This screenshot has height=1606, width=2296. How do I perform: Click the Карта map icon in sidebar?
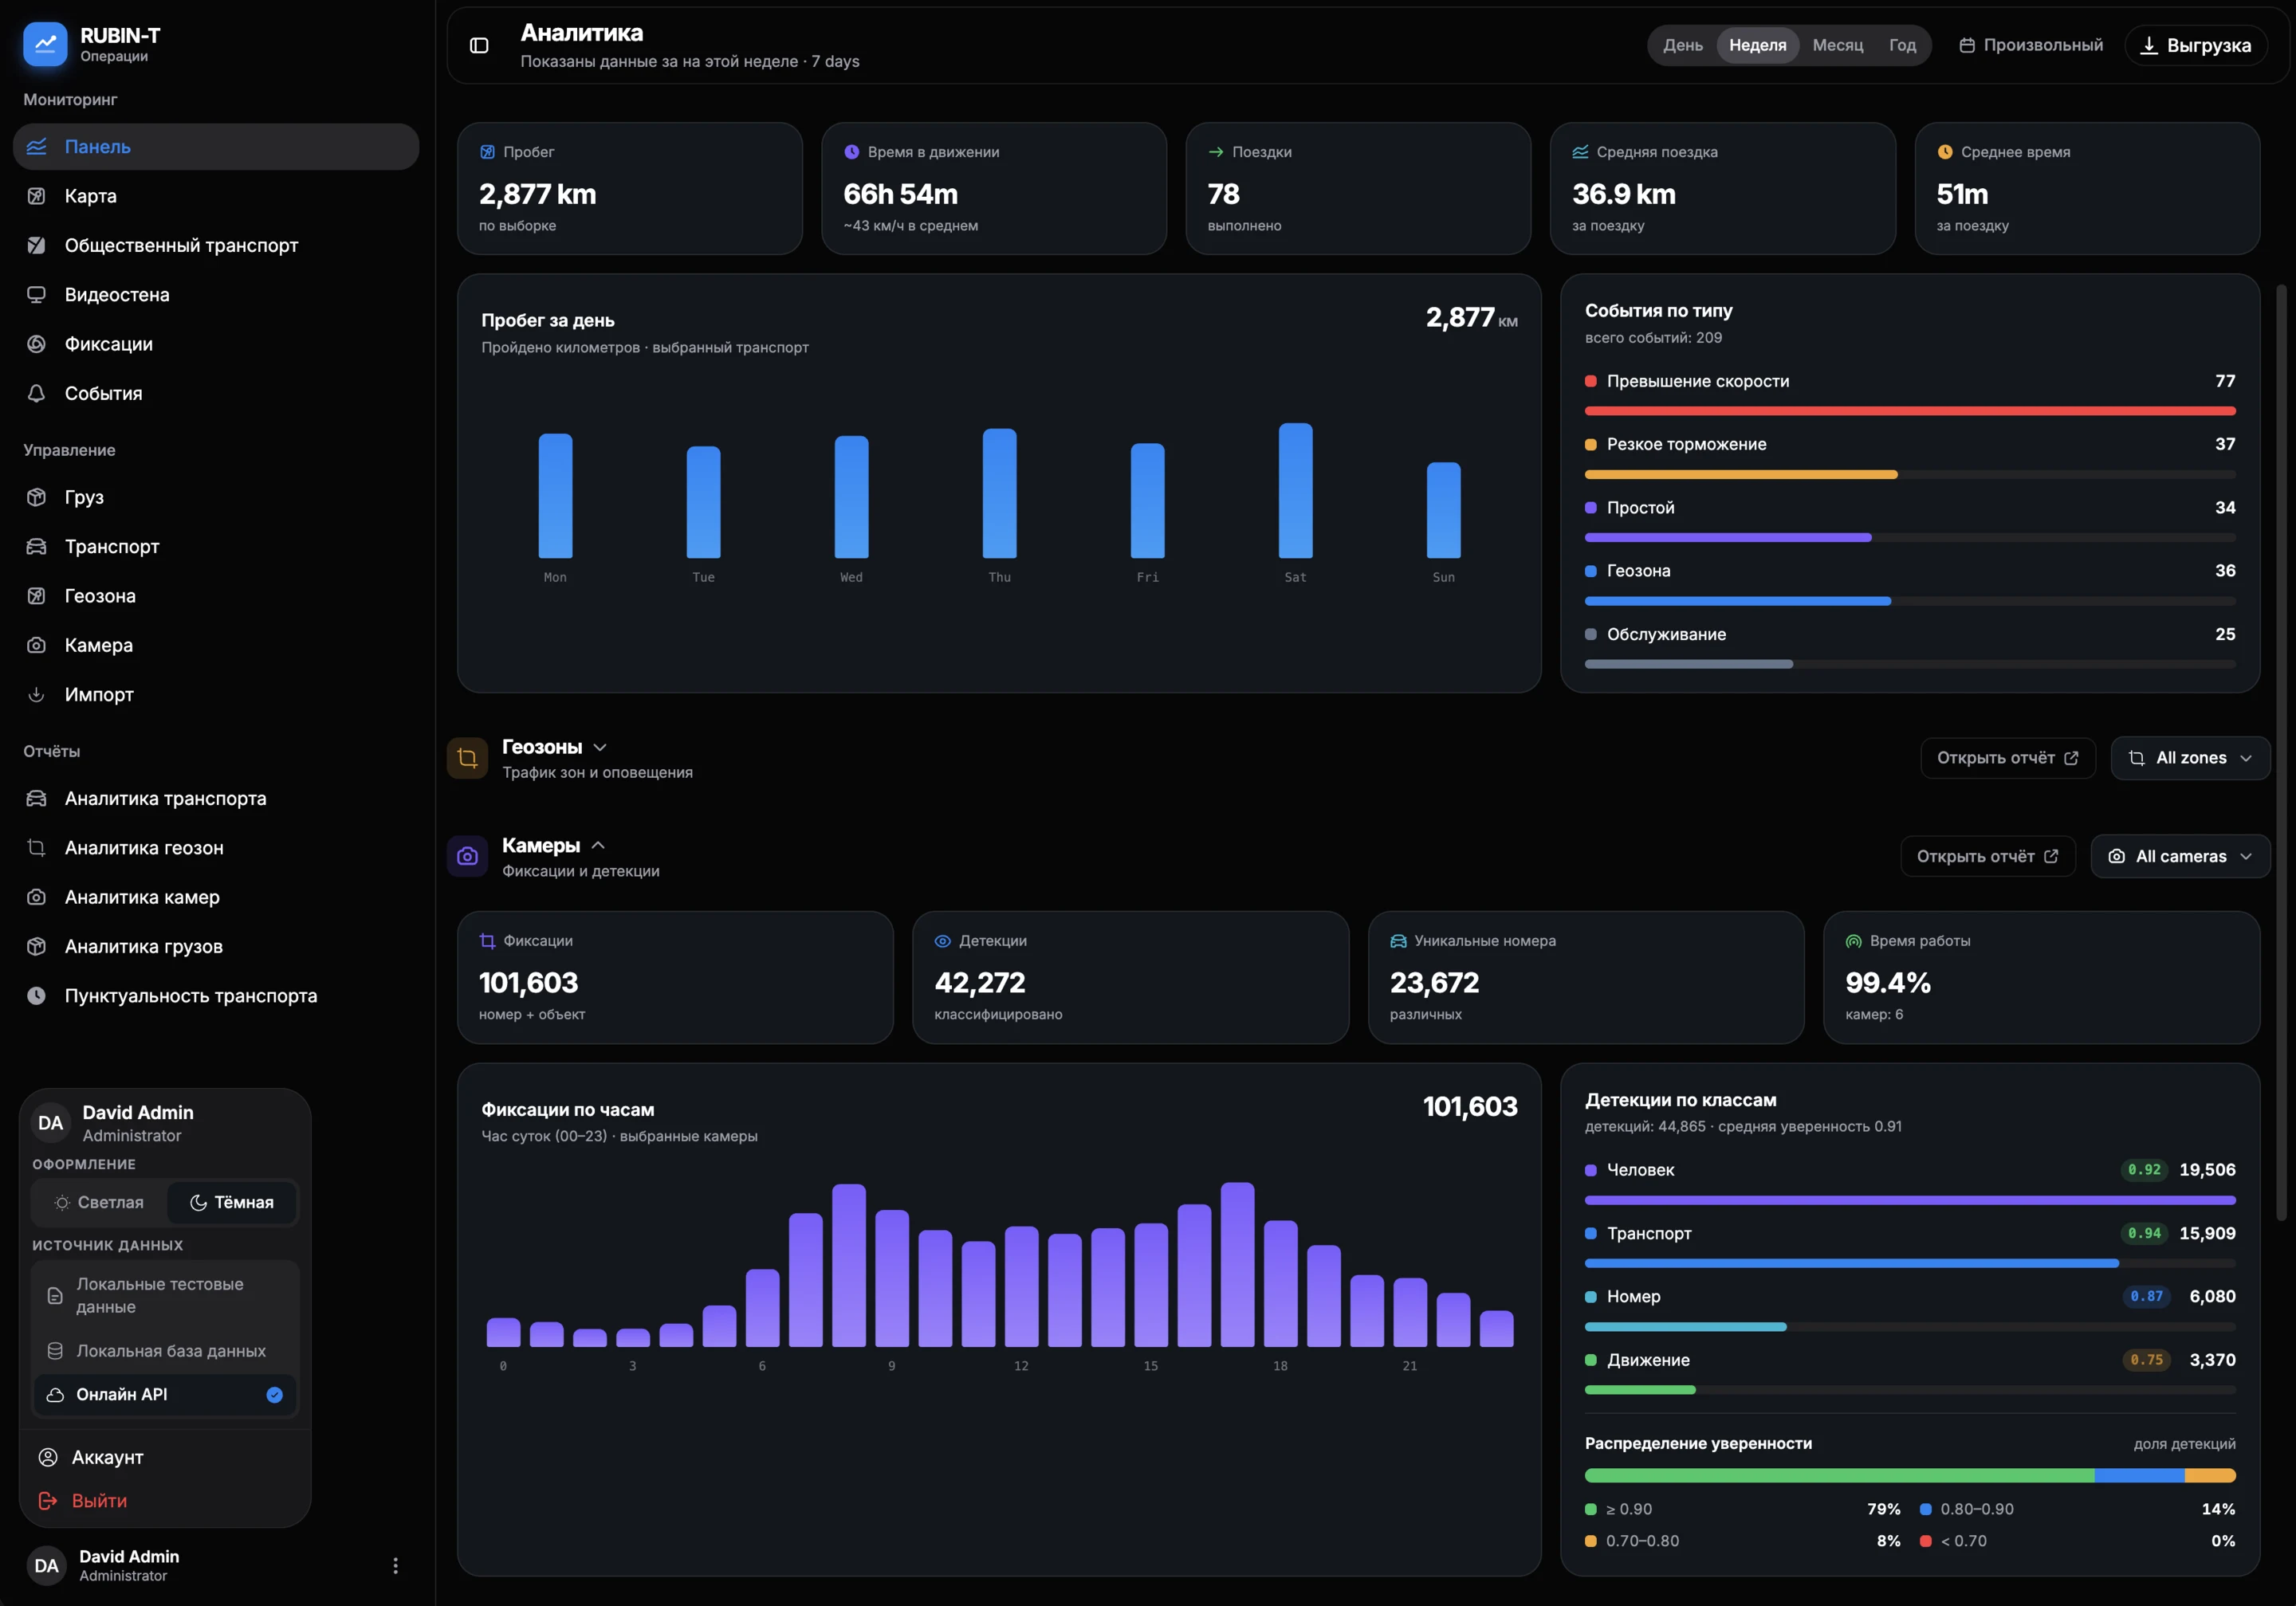37,196
